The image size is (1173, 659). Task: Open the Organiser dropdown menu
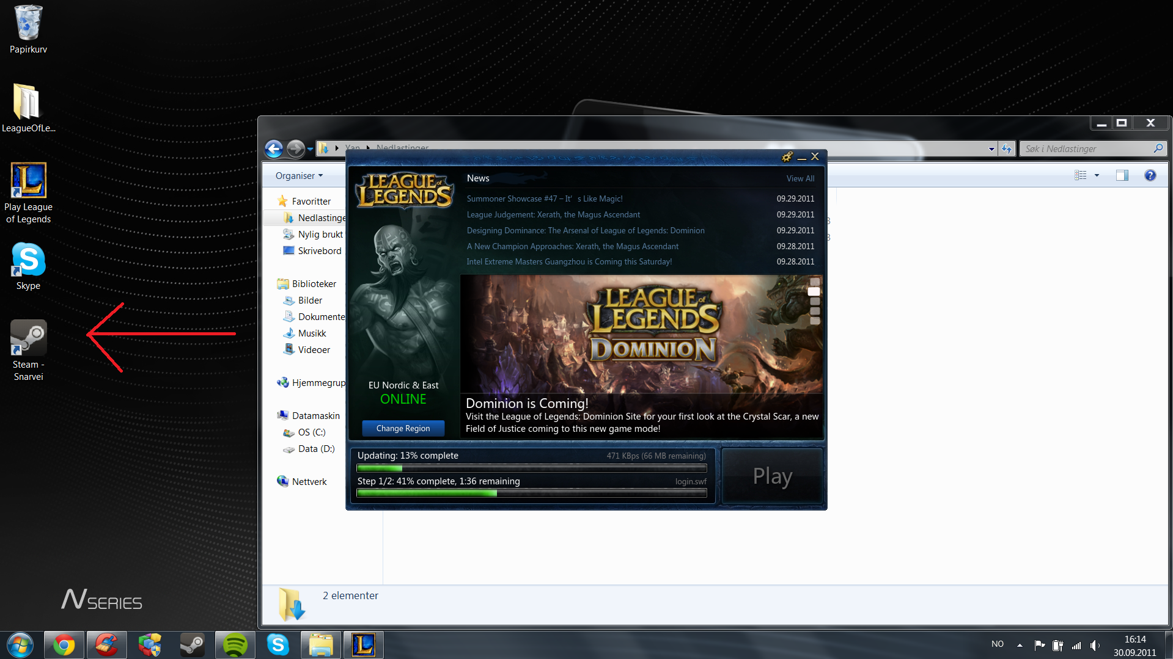299,175
